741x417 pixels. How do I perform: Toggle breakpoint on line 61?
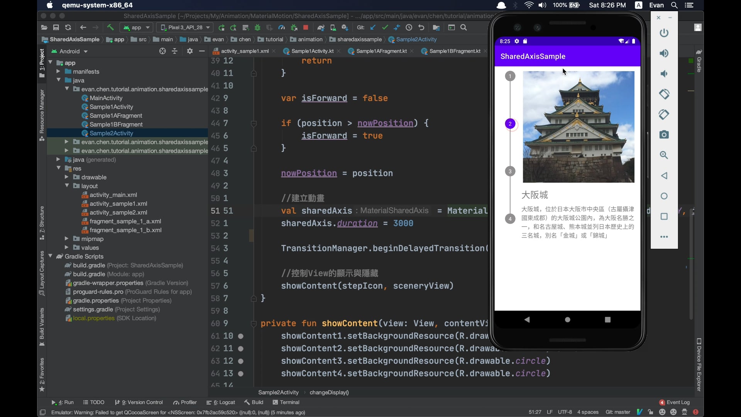(x=240, y=336)
